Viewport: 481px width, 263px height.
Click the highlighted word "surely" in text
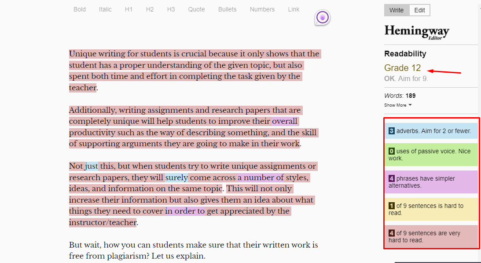click(x=176, y=178)
